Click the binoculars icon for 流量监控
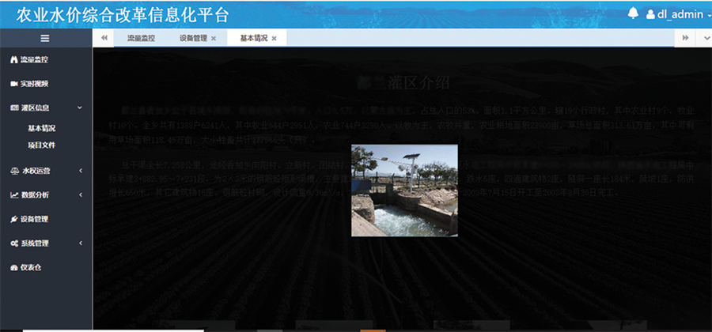 [14, 59]
